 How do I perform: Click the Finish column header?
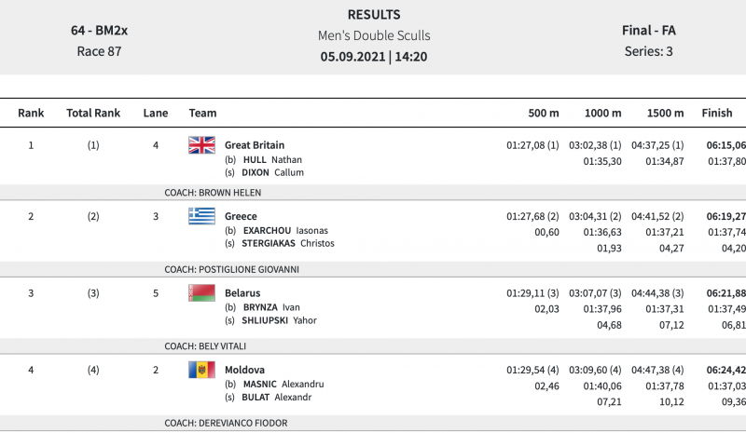pos(717,114)
